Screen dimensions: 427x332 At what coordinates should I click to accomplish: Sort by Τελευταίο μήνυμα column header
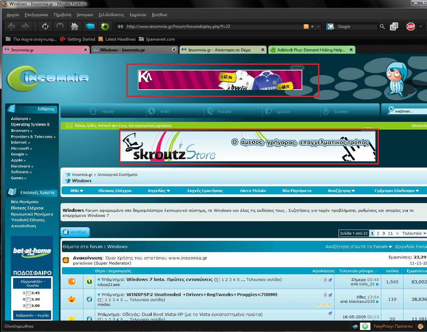(356, 271)
